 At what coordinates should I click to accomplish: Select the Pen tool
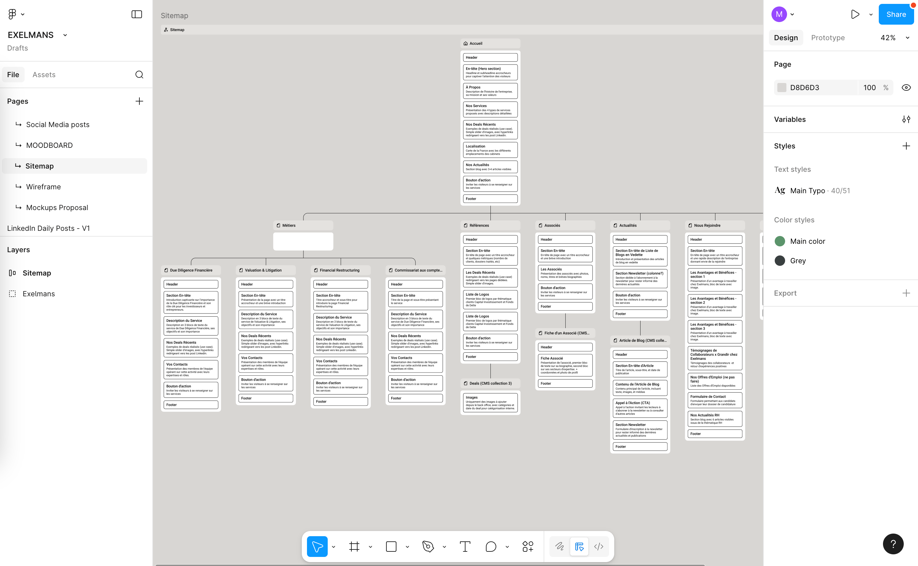pyautogui.click(x=428, y=547)
